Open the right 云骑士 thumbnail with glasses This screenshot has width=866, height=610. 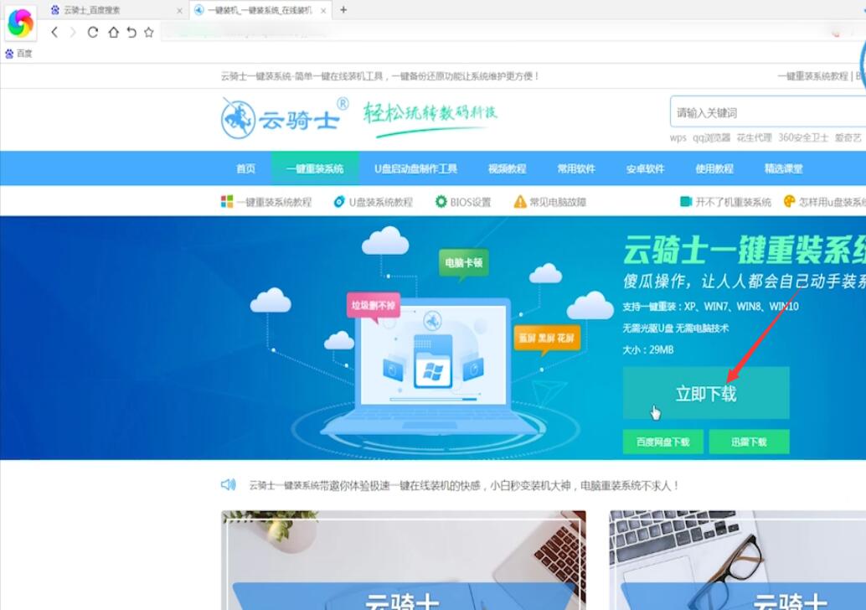click(x=738, y=561)
